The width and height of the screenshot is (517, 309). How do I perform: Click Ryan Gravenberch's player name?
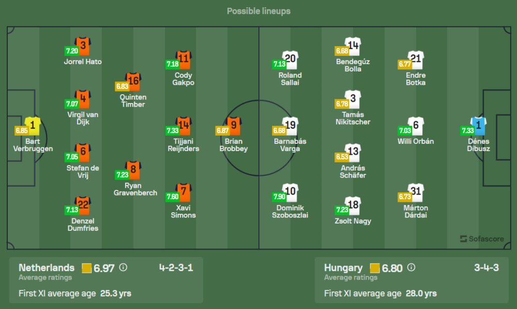tap(135, 189)
